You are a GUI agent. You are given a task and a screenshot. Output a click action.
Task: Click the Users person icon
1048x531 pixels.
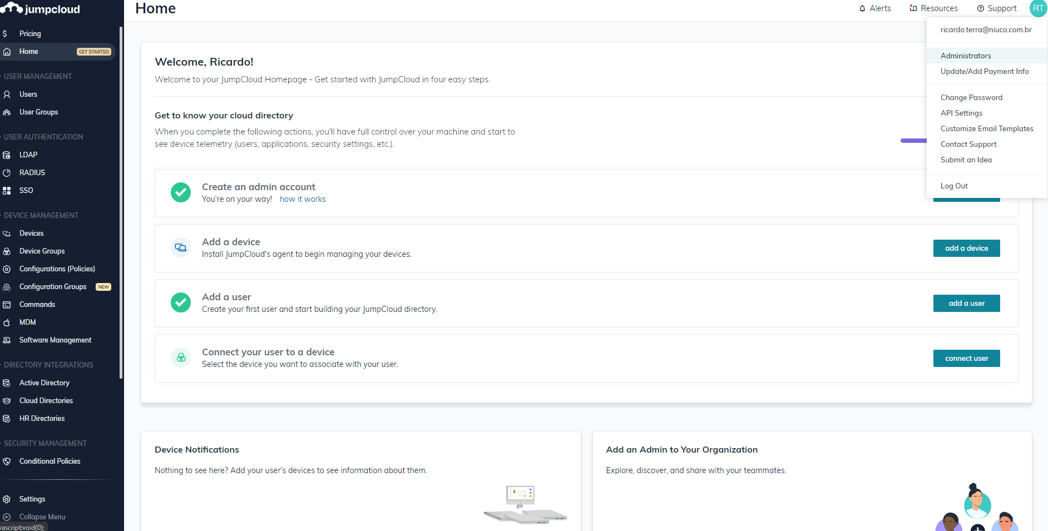[x=7, y=95]
